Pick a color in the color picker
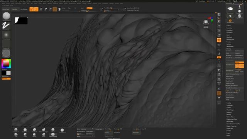The width and height of the screenshot is (247, 139). (x=6, y=64)
